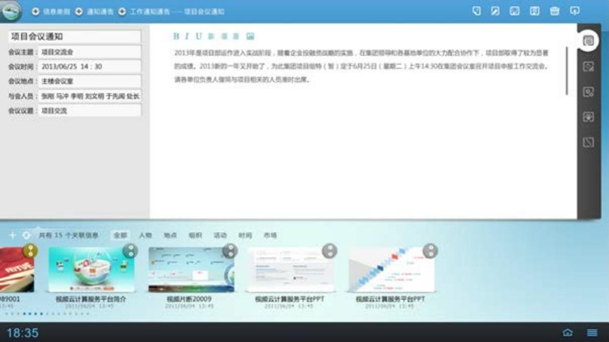
Task: Click badge on the blue arrows PPT thumbnail
Action: (430, 251)
